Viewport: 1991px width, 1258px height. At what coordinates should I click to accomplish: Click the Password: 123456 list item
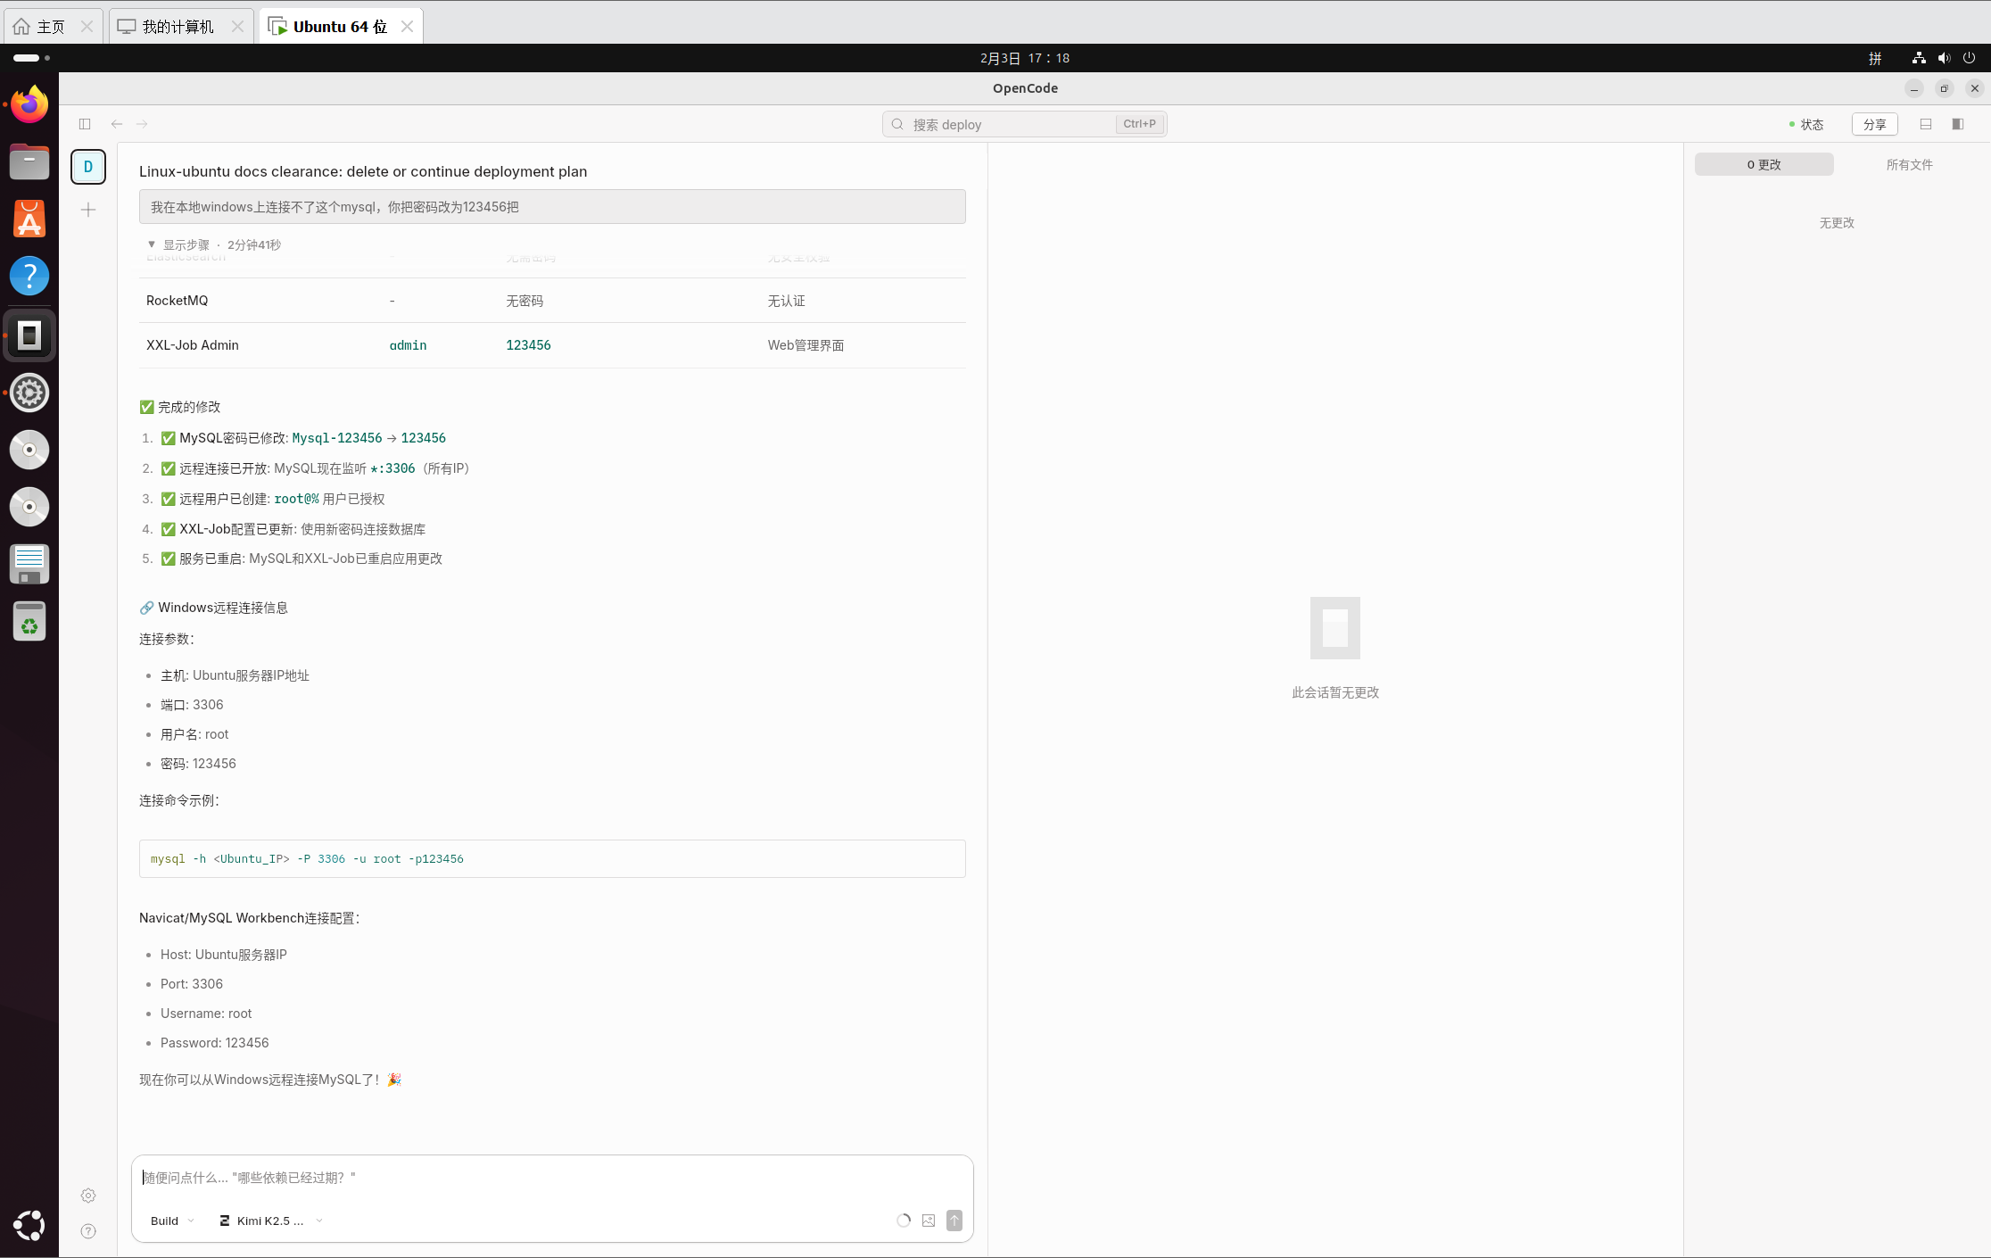click(x=214, y=1043)
